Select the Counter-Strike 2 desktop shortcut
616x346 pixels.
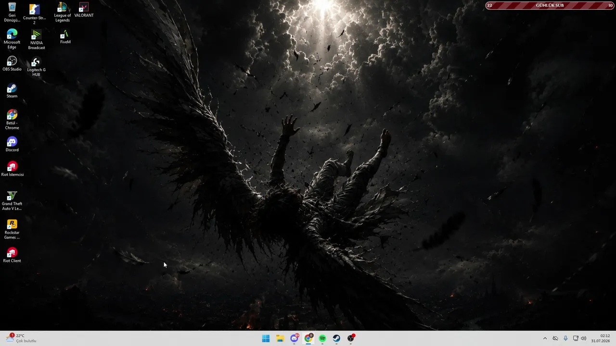pos(34,14)
